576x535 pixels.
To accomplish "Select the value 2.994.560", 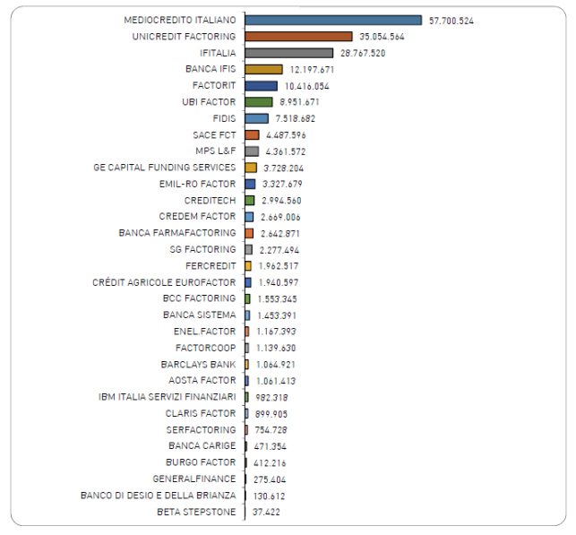I will [282, 201].
